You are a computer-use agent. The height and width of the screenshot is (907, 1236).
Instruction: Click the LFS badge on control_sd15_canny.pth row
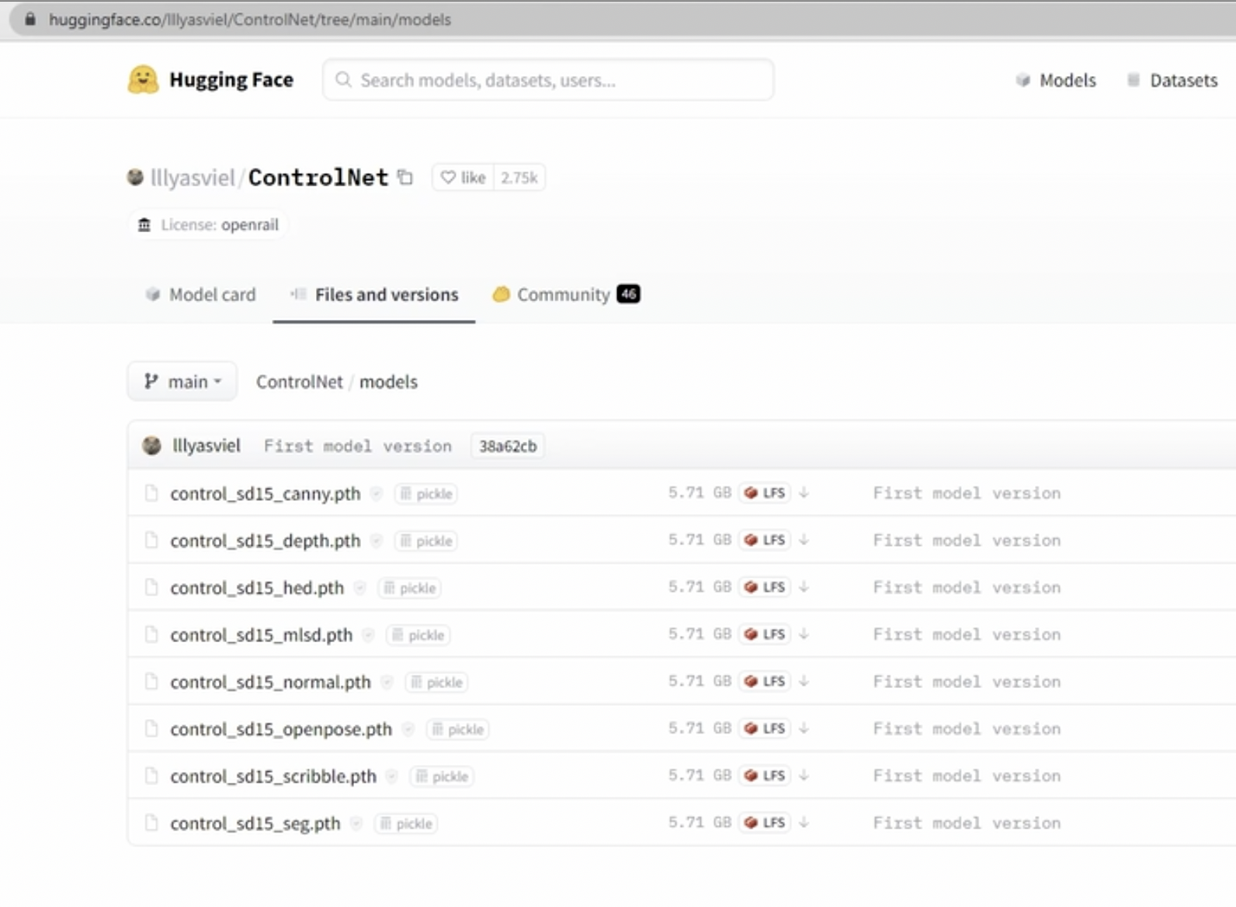click(x=765, y=493)
